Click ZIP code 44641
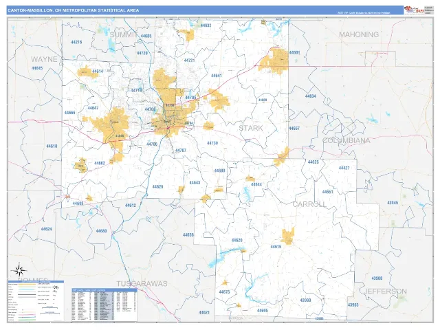The image size is (440, 330). pos(216,76)
